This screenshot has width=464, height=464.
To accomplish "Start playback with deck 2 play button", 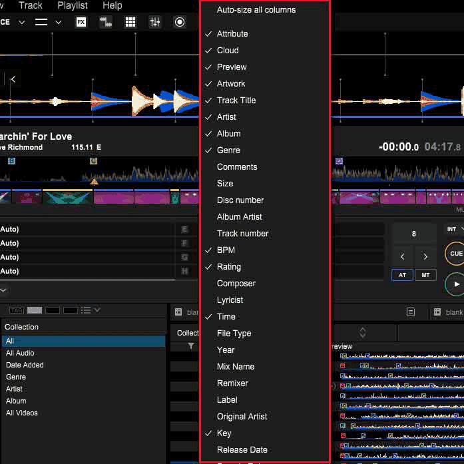I will pyautogui.click(x=456, y=284).
